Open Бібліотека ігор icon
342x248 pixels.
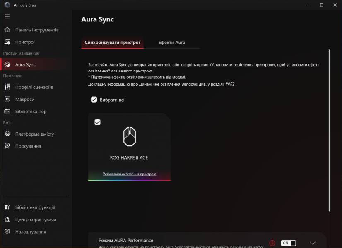tap(7, 112)
